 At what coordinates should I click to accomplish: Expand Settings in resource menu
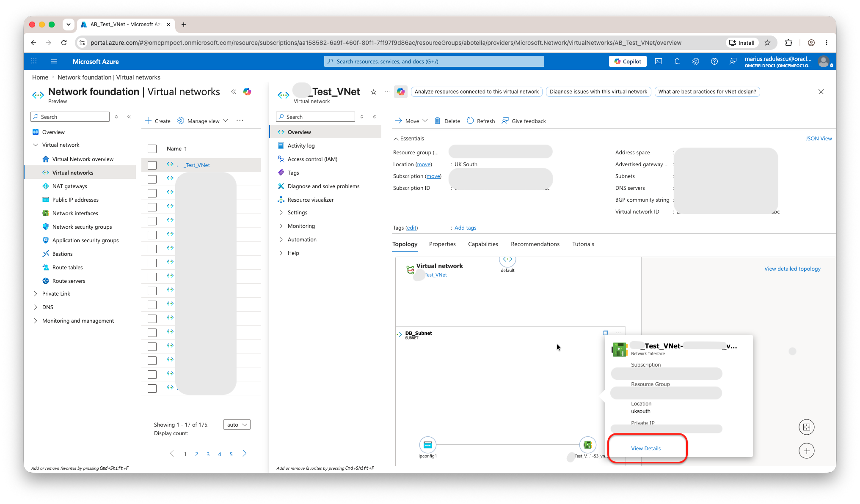point(281,212)
